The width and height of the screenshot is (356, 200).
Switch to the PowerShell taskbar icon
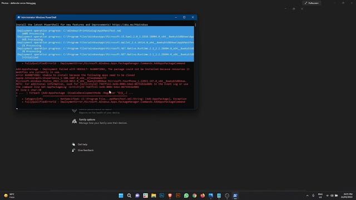point(235,196)
